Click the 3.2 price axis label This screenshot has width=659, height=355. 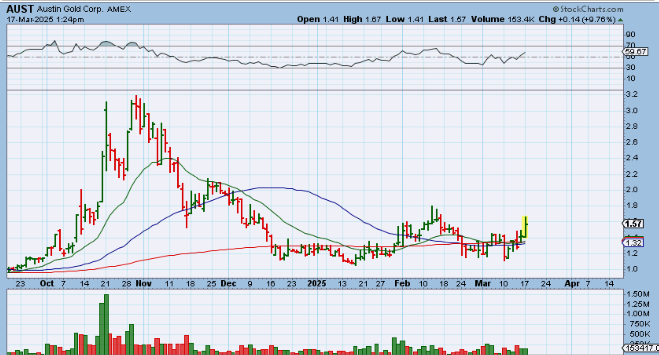[631, 94]
